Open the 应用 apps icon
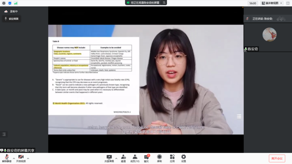 tap(172, 158)
